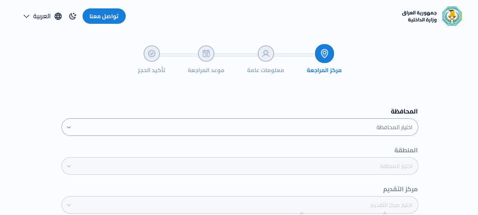Viewport: 478px width, 215px height.
Task: Click the chevron arrow in region field
Action: tap(69, 166)
